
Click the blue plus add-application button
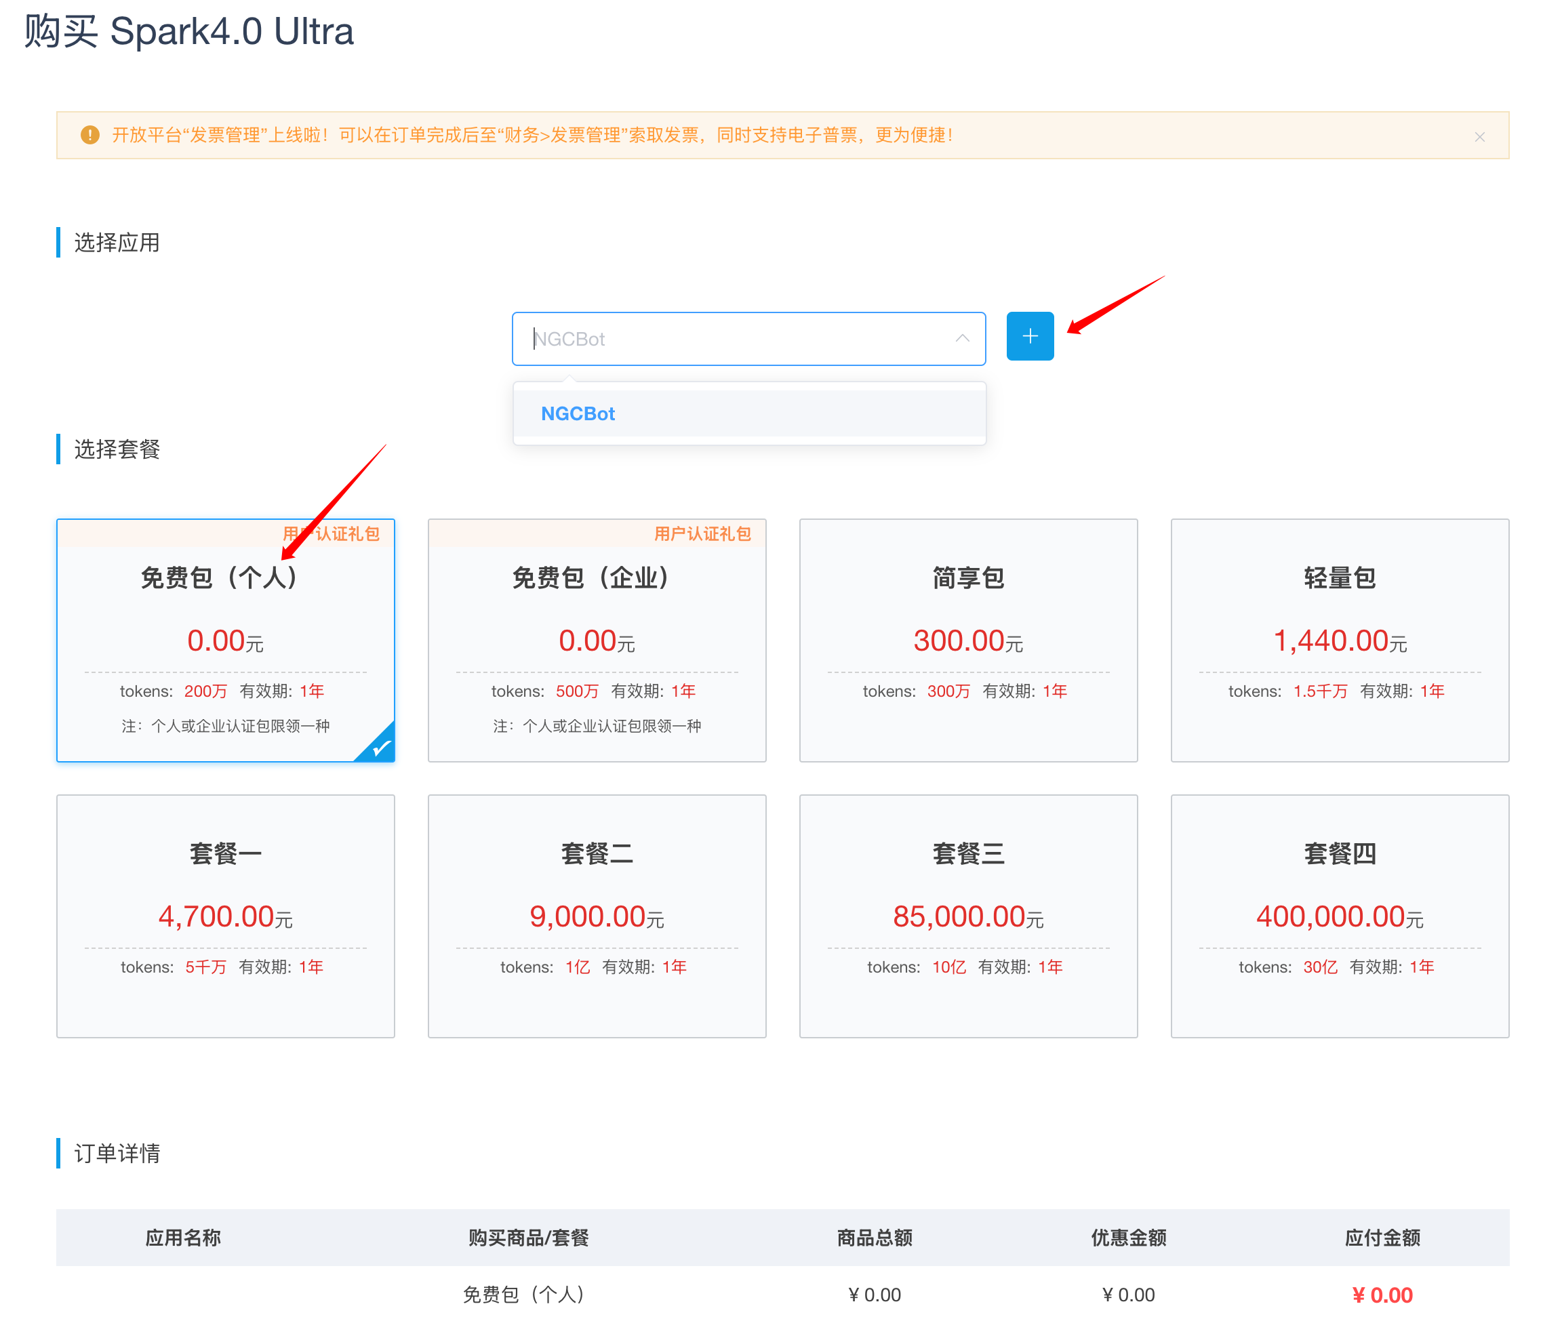click(1030, 336)
